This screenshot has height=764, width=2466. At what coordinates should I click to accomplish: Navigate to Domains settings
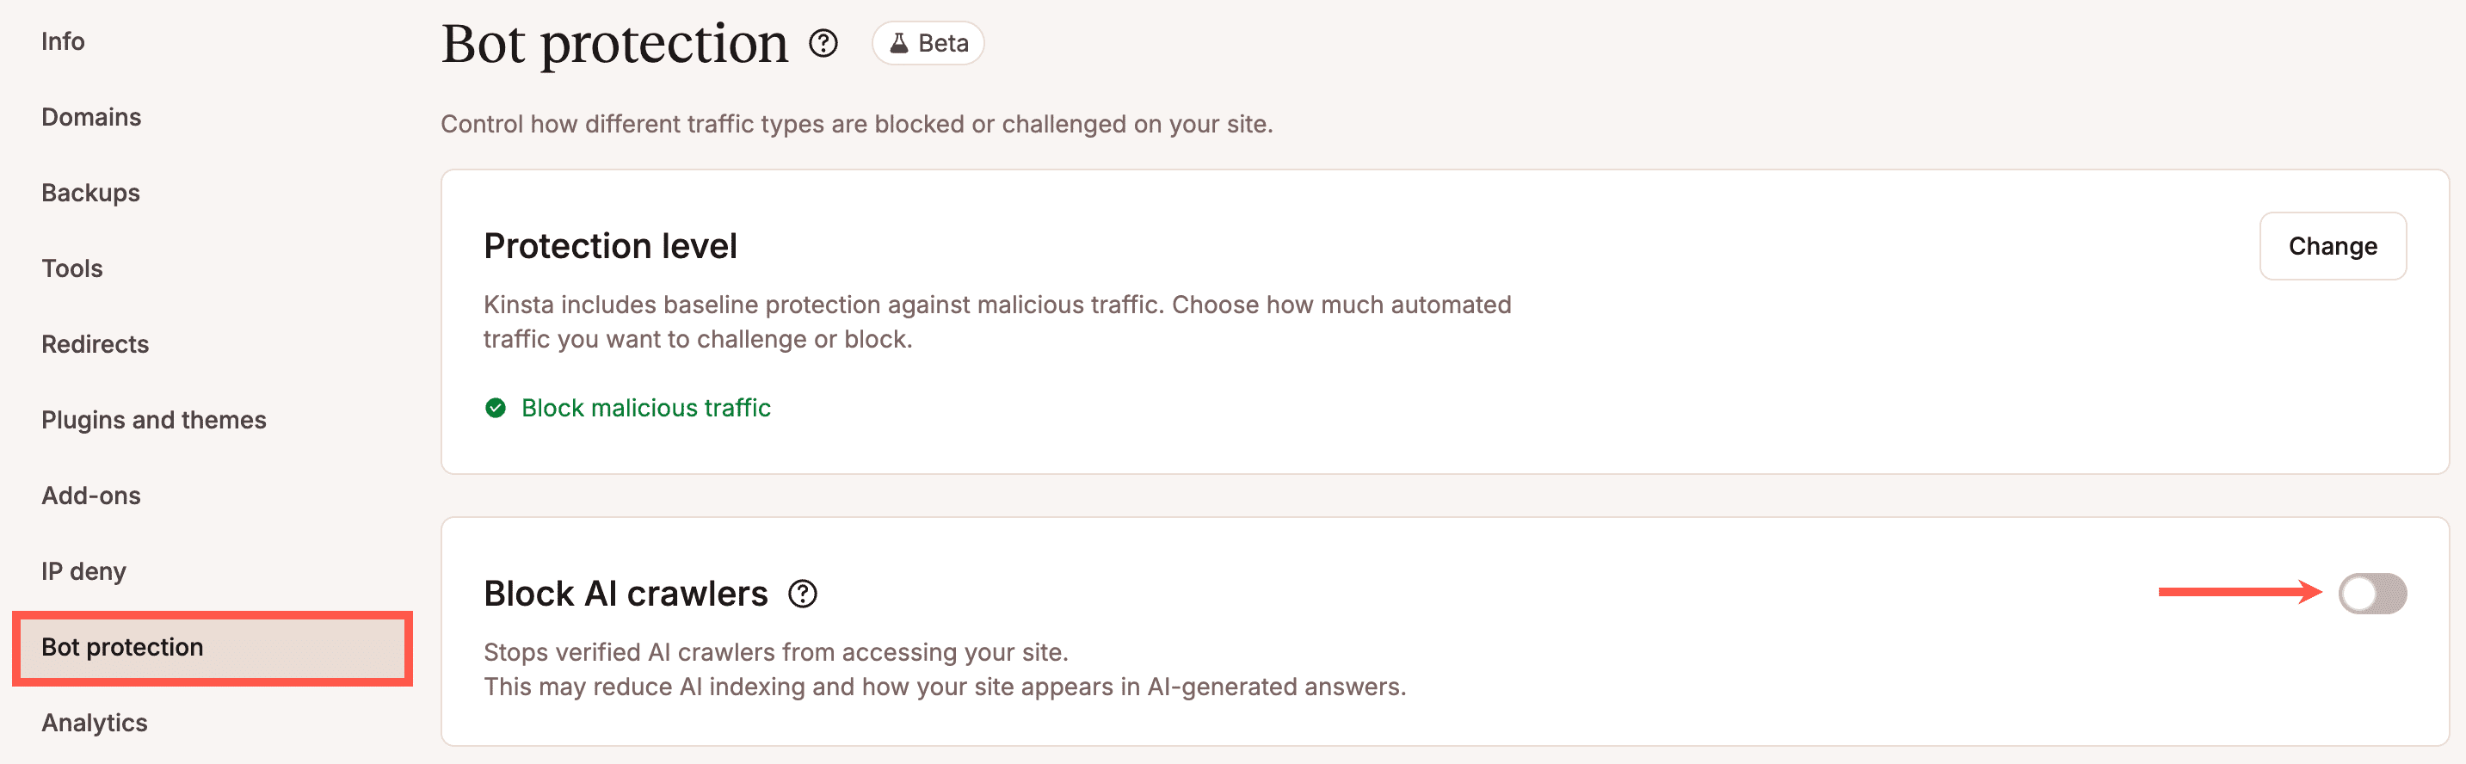click(91, 117)
